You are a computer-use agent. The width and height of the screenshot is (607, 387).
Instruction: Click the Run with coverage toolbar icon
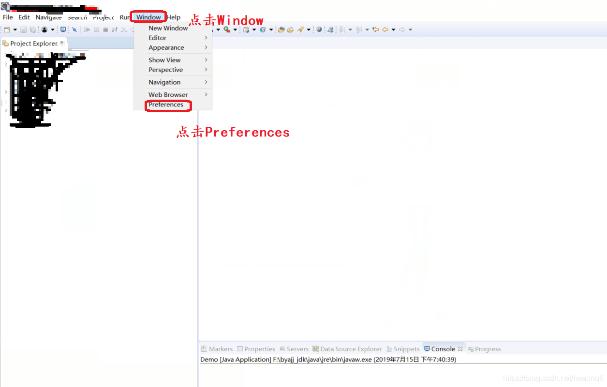(x=227, y=30)
